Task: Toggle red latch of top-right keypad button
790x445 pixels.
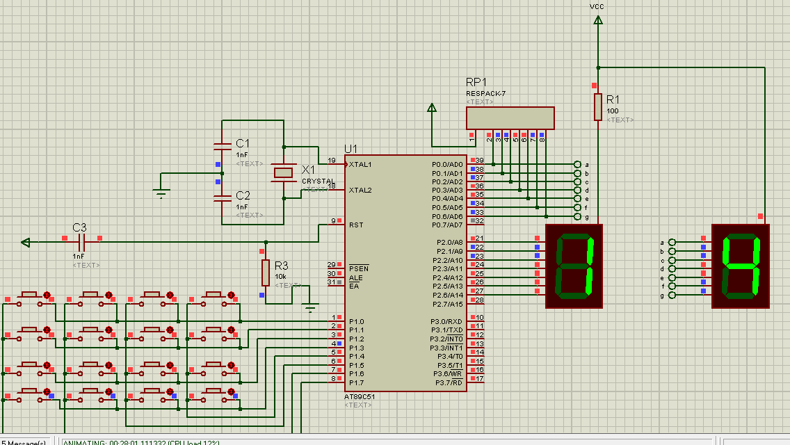Action: click(x=231, y=296)
